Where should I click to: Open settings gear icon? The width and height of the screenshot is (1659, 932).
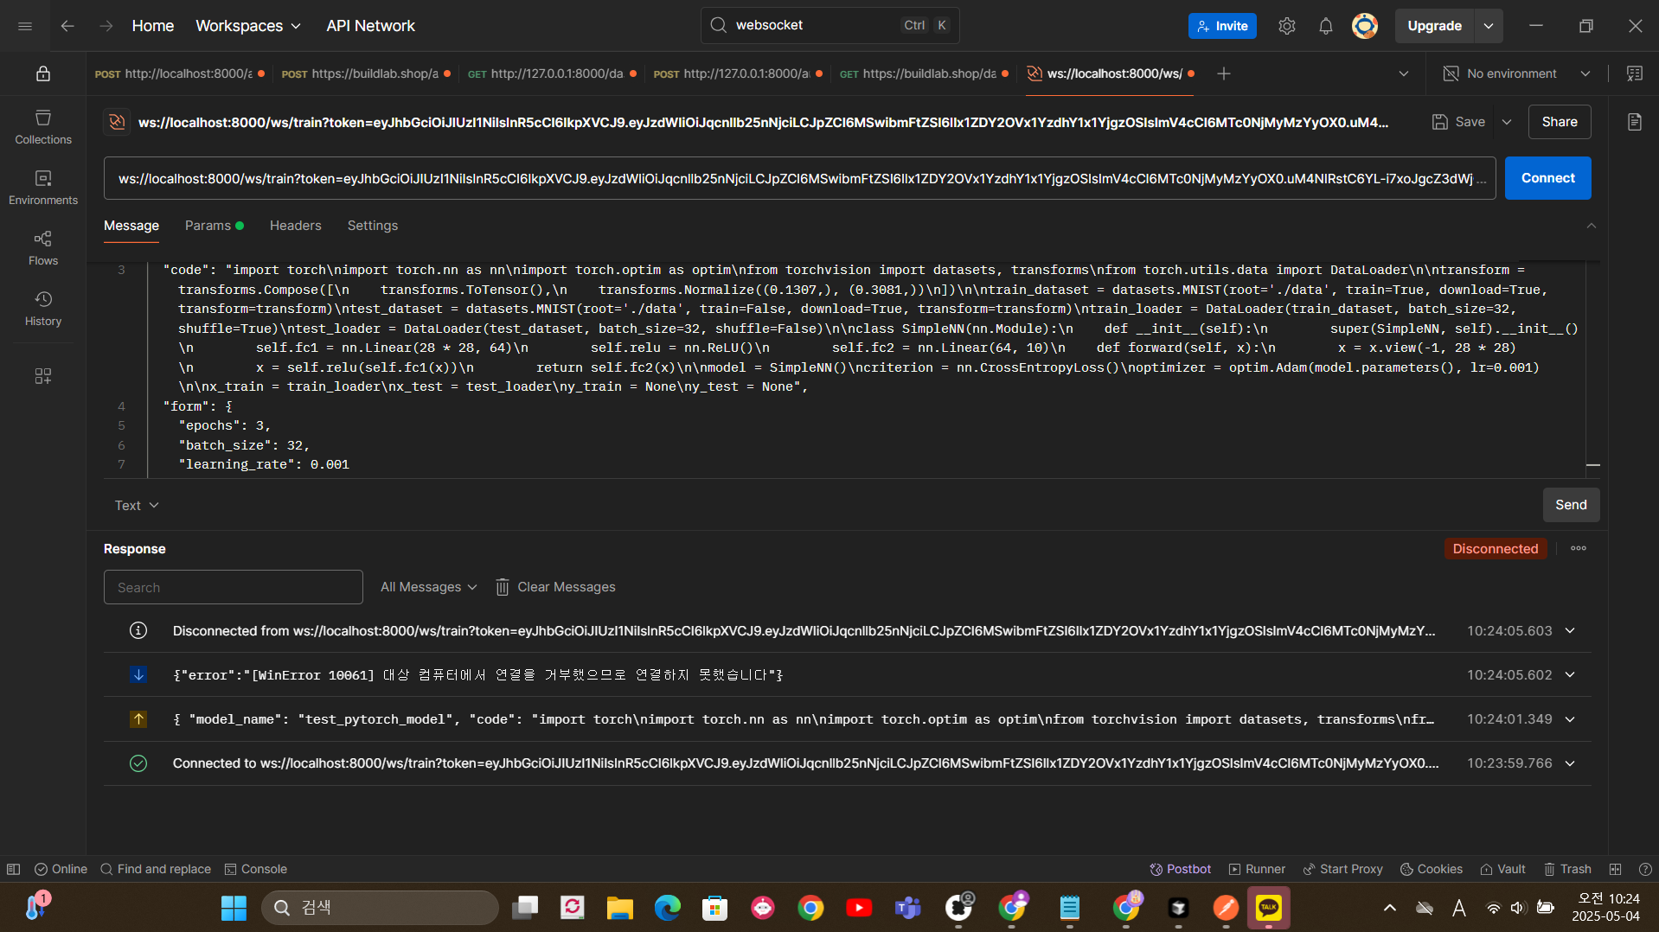[1287, 26]
